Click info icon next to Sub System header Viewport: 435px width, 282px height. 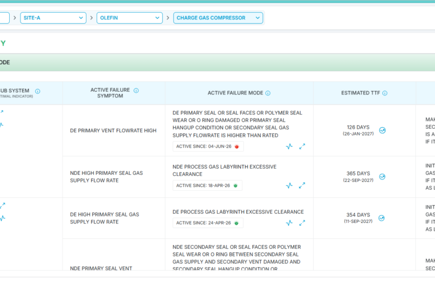point(38,91)
